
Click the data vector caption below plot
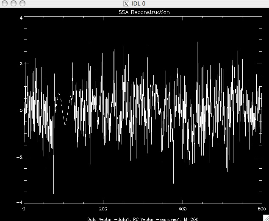pyautogui.click(x=143, y=219)
